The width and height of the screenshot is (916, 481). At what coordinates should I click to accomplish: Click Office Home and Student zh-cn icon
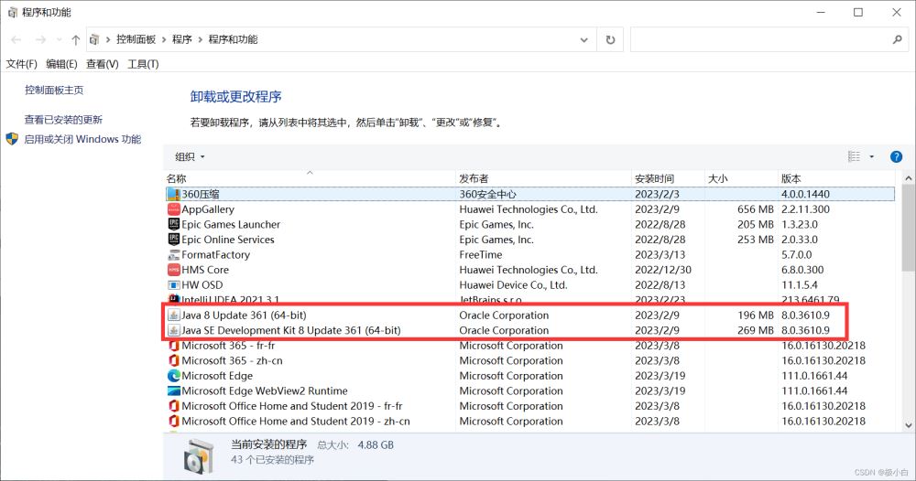(173, 422)
